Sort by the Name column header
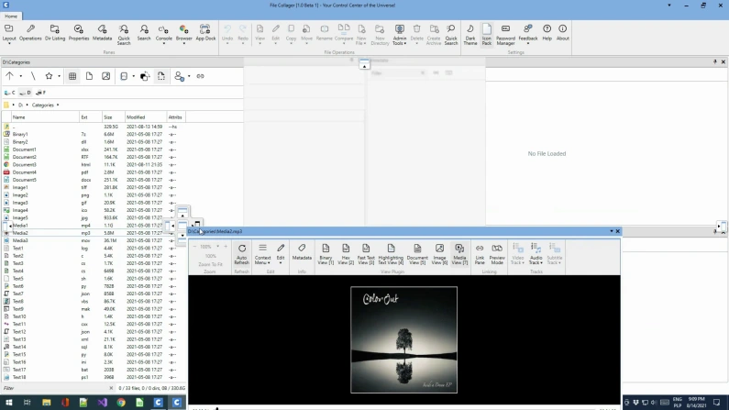This screenshot has height=410, width=729. (x=45, y=117)
